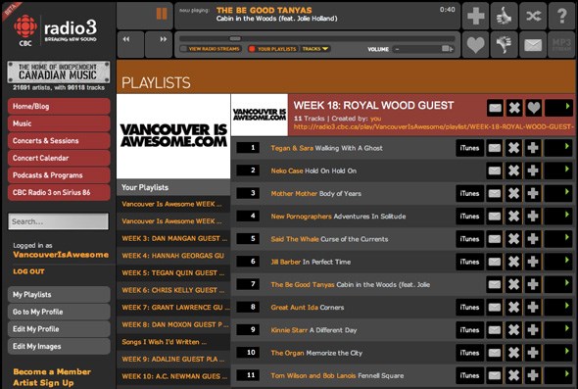Email the Neko Case Hold On track
Image resolution: width=578 pixels, height=389 pixels.
point(495,170)
